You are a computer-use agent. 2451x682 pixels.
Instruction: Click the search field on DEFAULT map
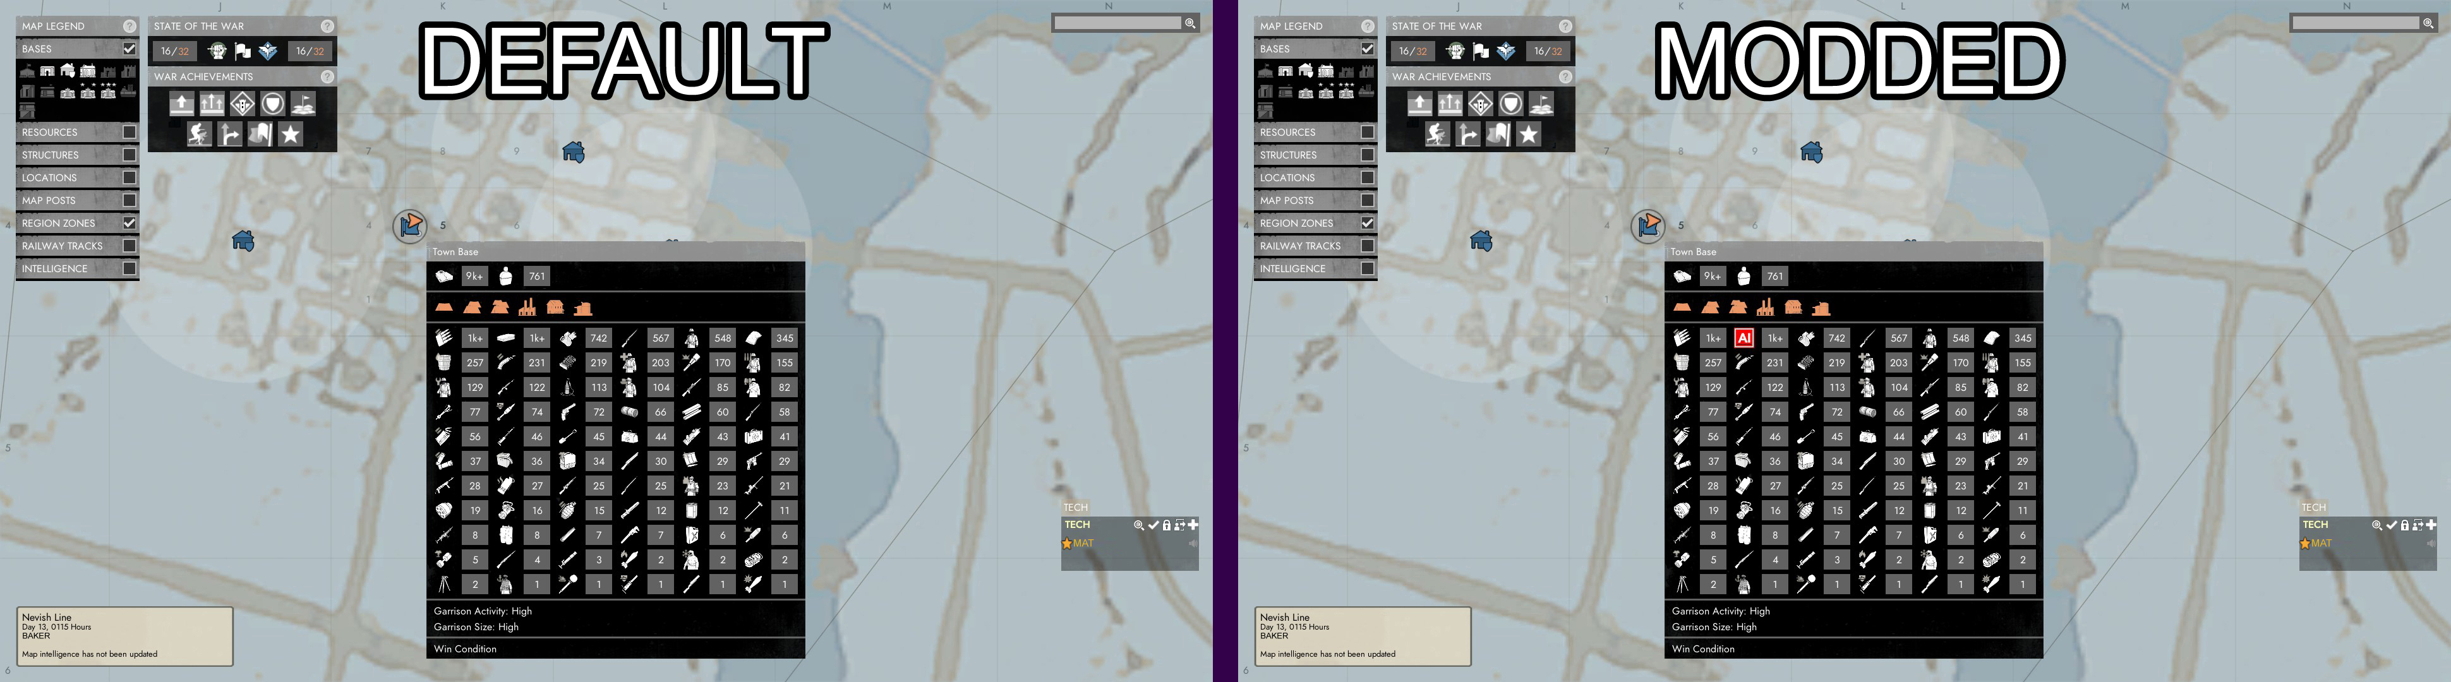tap(1117, 23)
